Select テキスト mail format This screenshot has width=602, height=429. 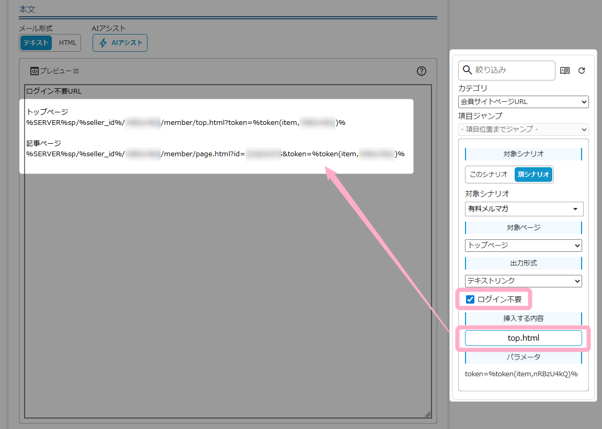(36, 43)
